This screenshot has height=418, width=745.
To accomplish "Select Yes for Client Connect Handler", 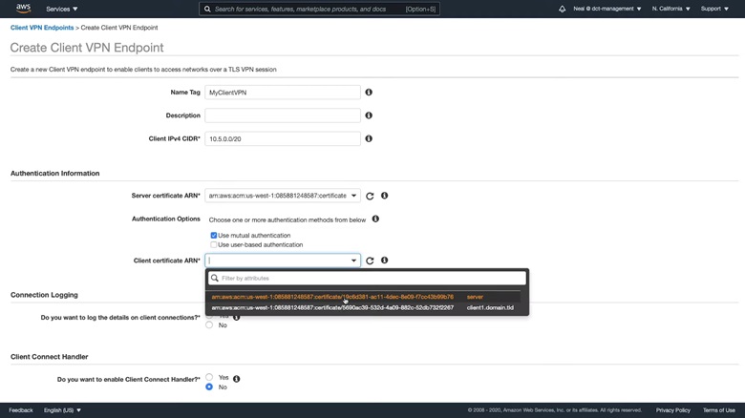I will (x=209, y=377).
